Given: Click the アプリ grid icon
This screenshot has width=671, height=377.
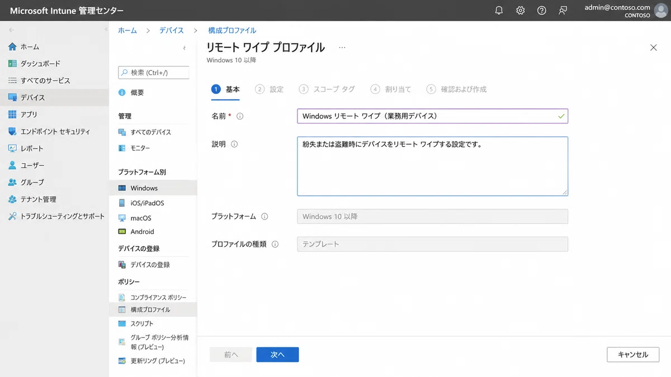Looking at the screenshot, I should pos(12,114).
